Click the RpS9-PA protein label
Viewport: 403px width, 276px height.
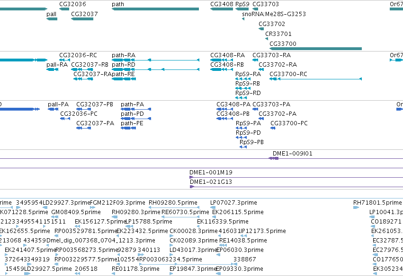point(248,123)
